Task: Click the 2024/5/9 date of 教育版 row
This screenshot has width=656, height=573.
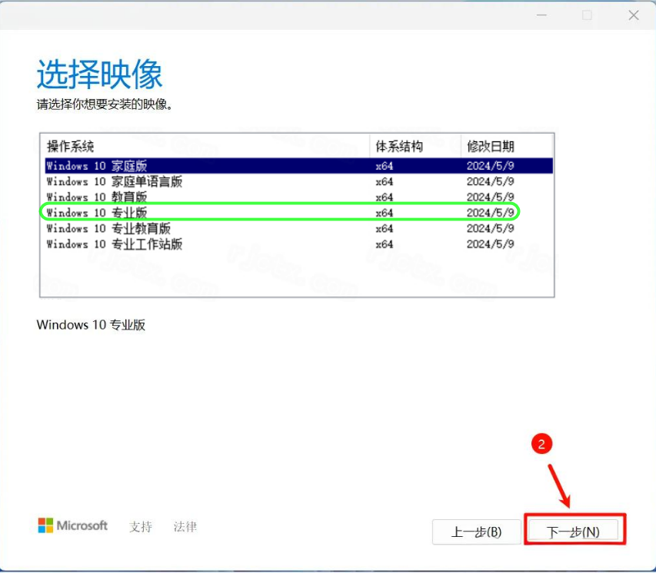Action: click(491, 197)
